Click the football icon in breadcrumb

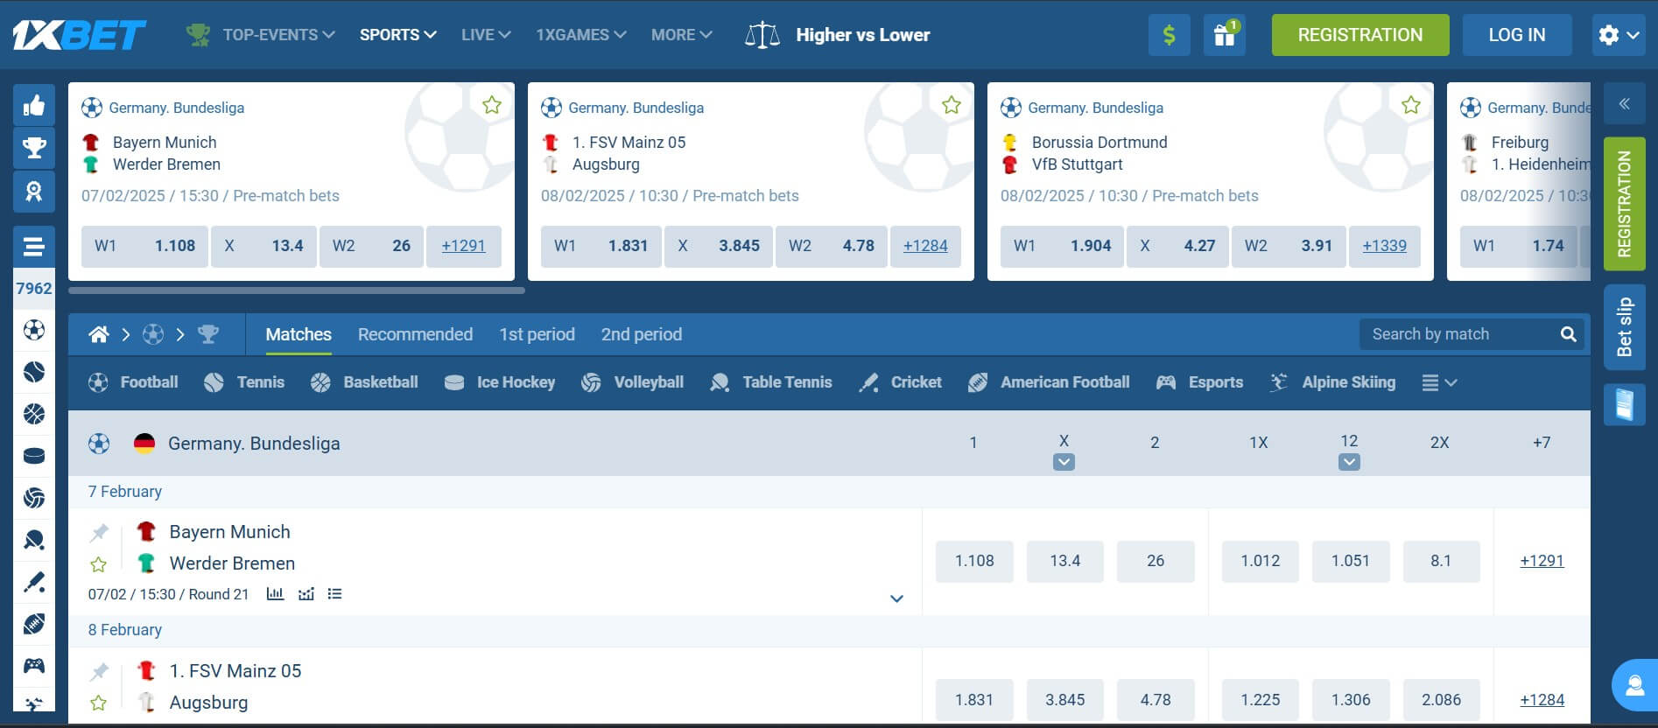tap(153, 334)
